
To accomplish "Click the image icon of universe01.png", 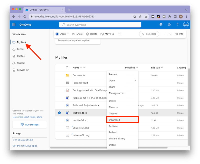I will [x=67, y=128].
